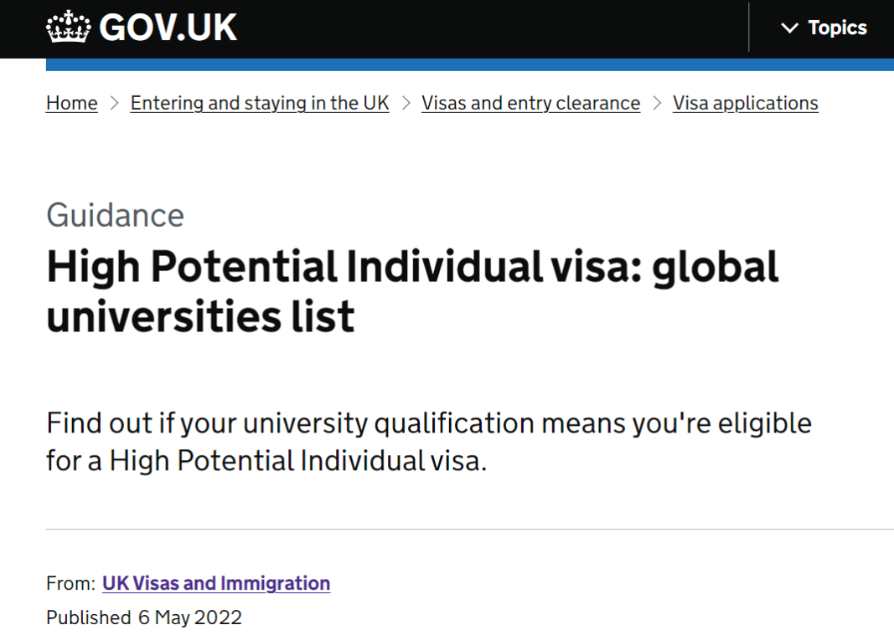Click the crown icon in the header
The height and width of the screenshot is (635, 894).
68,28
